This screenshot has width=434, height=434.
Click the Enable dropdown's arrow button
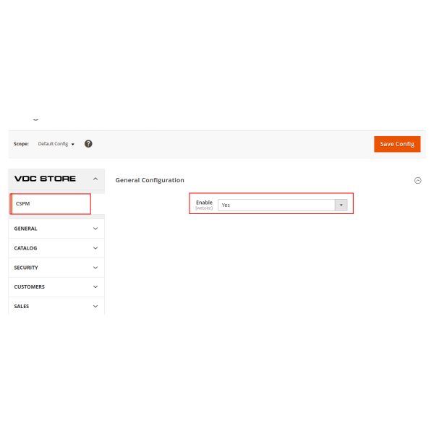point(341,205)
